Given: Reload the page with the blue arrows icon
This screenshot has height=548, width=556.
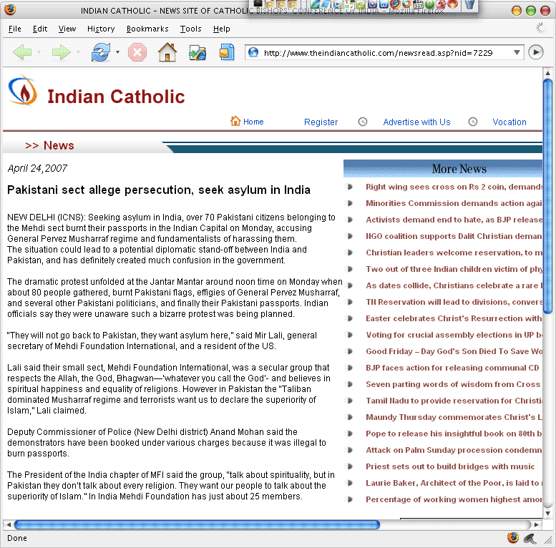Looking at the screenshot, I should (100, 52).
